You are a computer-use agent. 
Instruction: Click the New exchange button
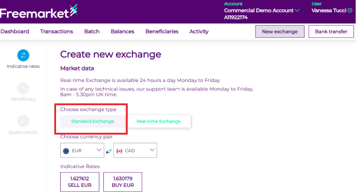click(280, 32)
